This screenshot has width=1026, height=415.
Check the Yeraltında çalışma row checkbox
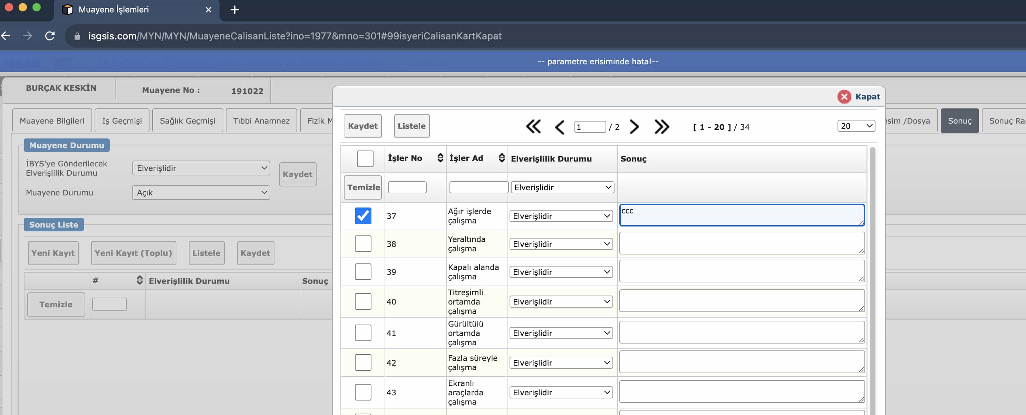pos(363,244)
